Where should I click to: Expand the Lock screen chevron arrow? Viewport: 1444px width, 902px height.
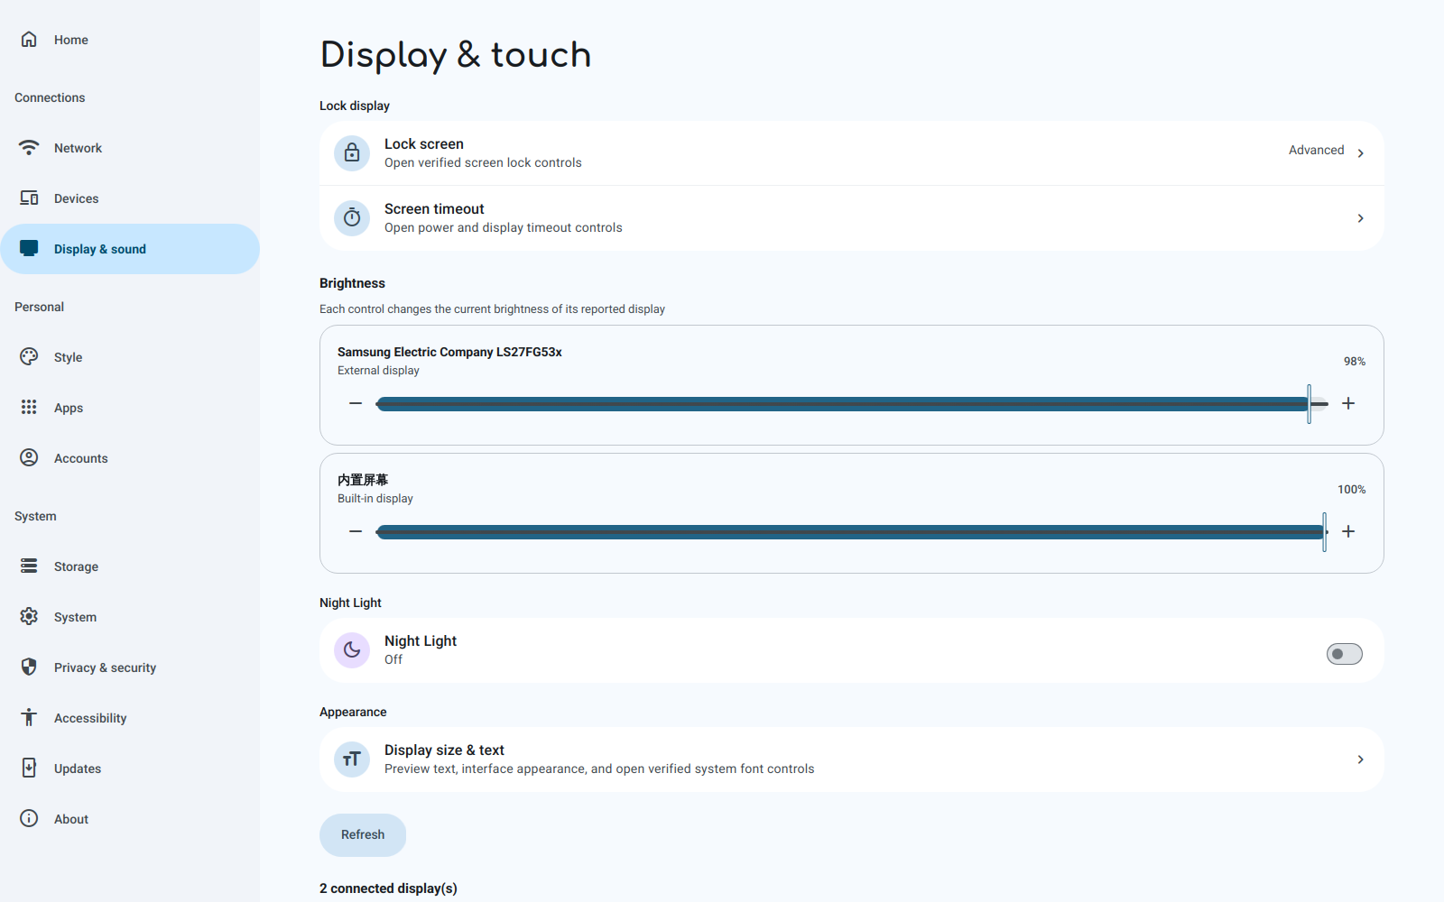[x=1361, y=153]
